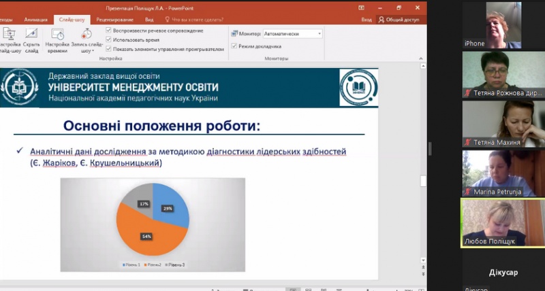Open the ribbon display options icon
The height and width of the screenshot is (291, 545).
(x=362, y=7)
